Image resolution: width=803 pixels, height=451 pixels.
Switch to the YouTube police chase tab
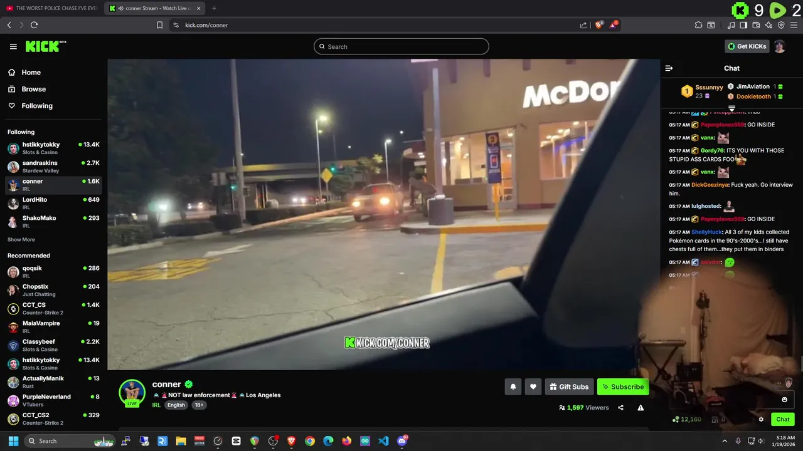pos(51,8)
